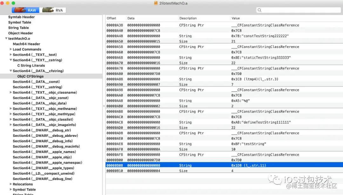Expand Section64 (__TEXT,__objc_methname) node
The width and height of the screenshot is (343, 195).
coord(10,108)
